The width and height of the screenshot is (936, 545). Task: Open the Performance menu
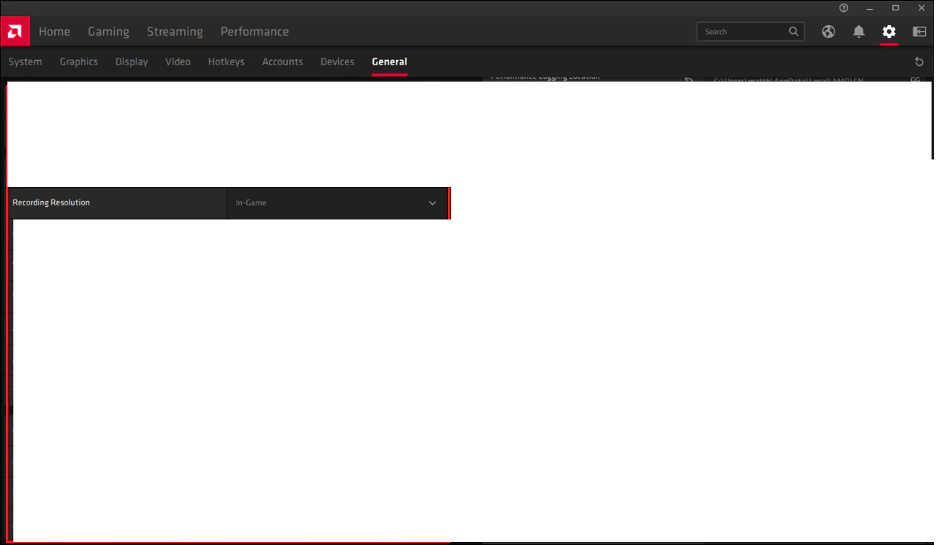(x=254, y=31)
